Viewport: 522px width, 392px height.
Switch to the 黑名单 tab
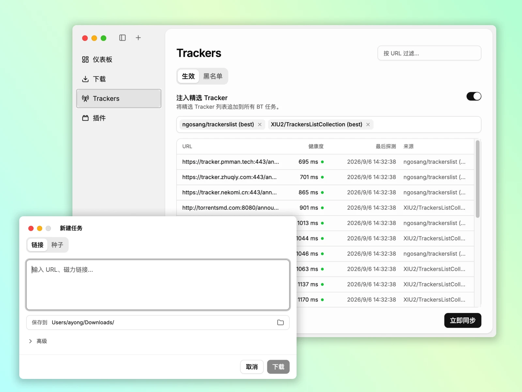[x=213, y=76]
